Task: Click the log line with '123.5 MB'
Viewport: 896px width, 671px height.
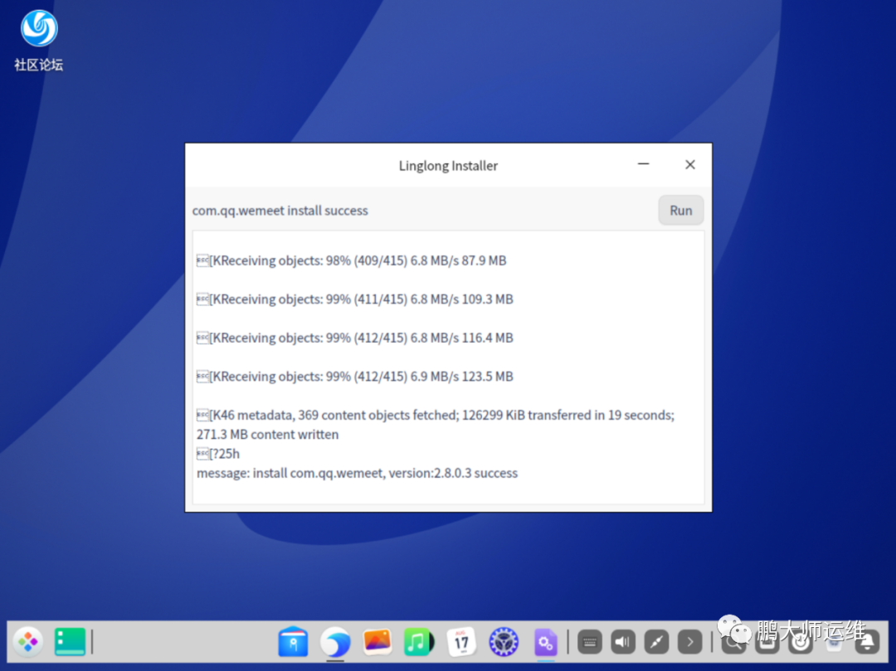Action: pyautogui.click(x=355, y=377)
